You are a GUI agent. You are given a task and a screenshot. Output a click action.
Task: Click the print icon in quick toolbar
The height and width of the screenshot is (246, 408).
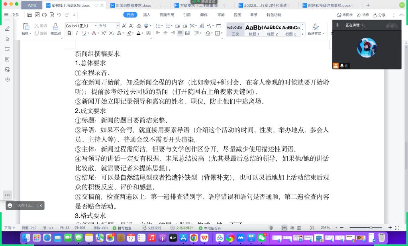click(x=44, y=15)
